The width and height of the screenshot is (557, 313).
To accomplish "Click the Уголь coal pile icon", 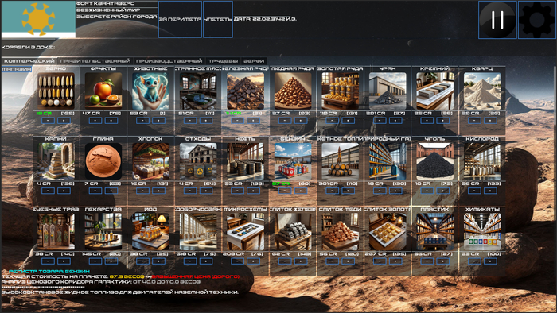I will click(434, 161).
